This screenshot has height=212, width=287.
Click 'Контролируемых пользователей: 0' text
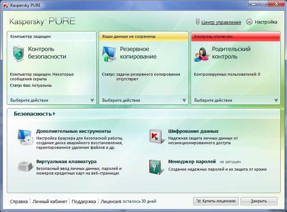pos(227,74)
